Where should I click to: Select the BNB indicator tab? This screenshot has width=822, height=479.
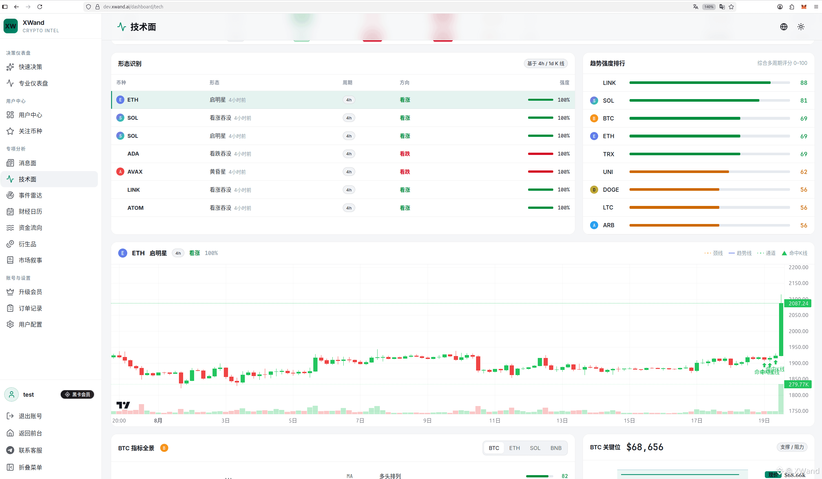(x=556, y=448)
